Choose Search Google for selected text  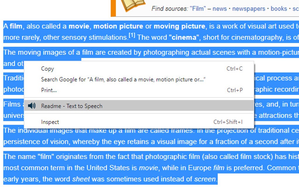point(123,79)
